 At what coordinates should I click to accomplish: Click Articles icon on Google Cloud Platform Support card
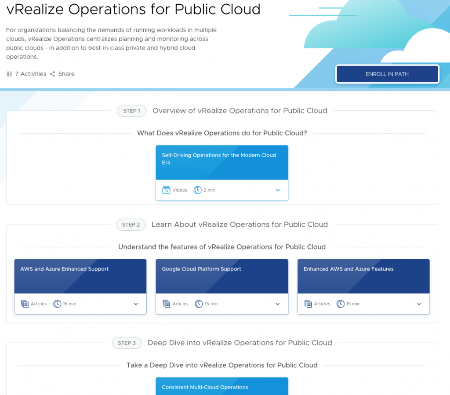(x=166, y=304)
